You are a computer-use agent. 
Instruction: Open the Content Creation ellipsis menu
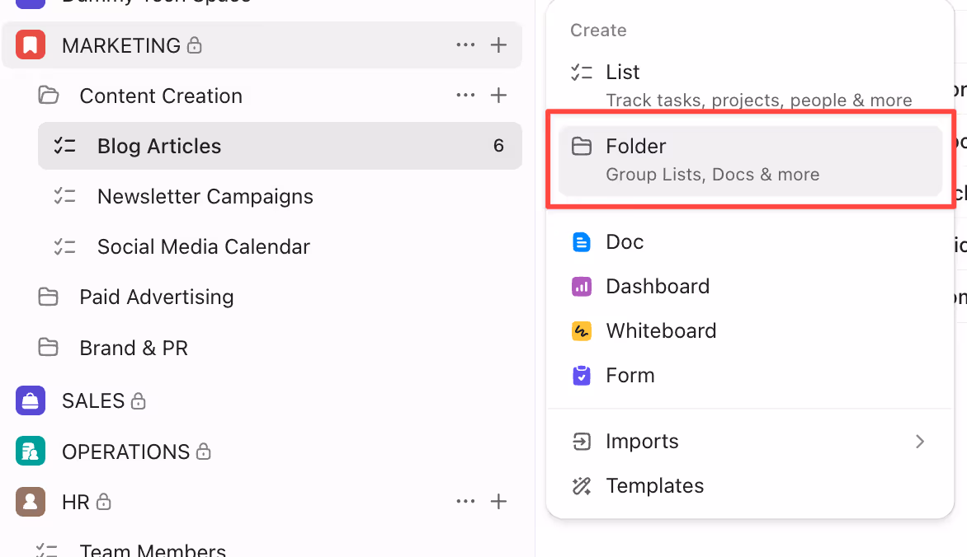click(x=465, y=96)
